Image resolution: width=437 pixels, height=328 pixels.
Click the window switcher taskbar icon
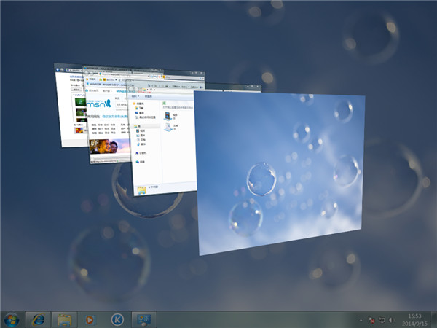click(x=143, y=319)
